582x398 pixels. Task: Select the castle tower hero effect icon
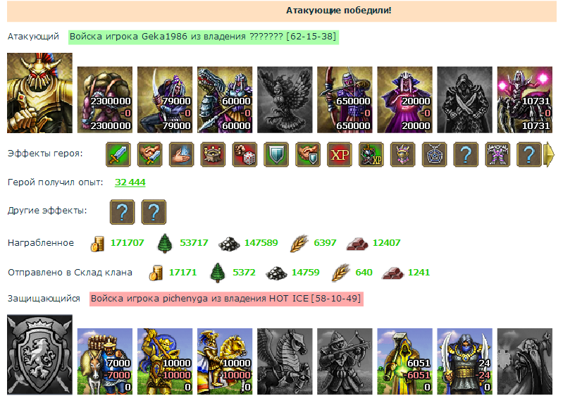click(x=213, y=154)
